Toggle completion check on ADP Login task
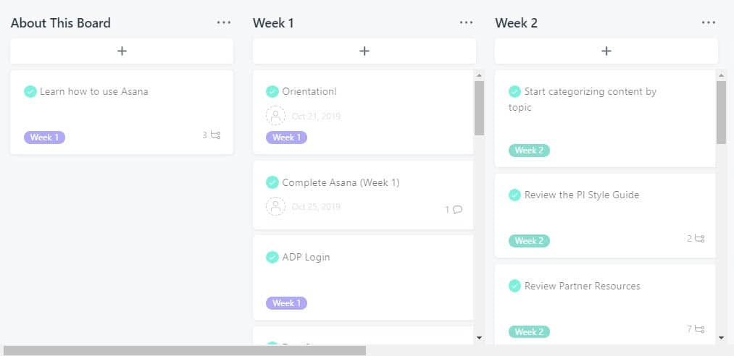The width and height of the screenshot is (734, 356). pos(272,257)
